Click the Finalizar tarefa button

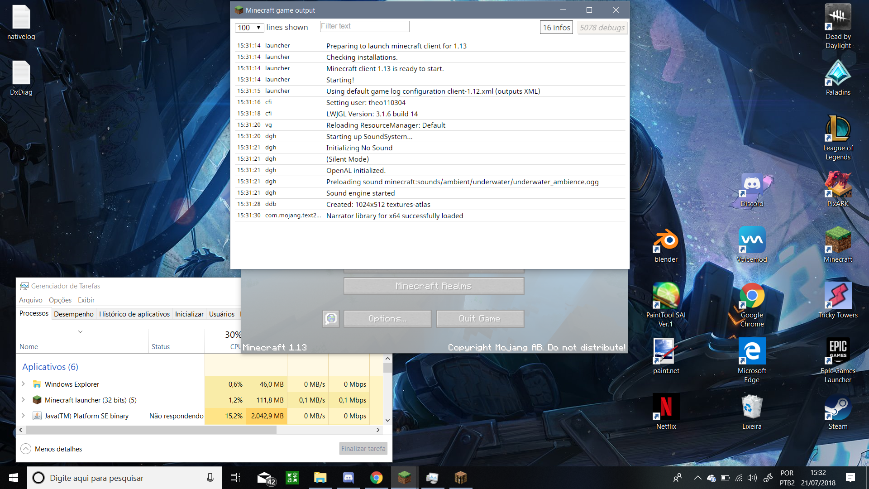click(x=363, y=448)
